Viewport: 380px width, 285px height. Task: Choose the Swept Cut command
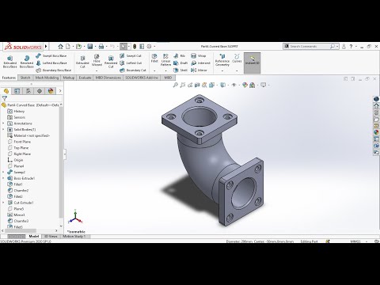(x=131, y=56)
